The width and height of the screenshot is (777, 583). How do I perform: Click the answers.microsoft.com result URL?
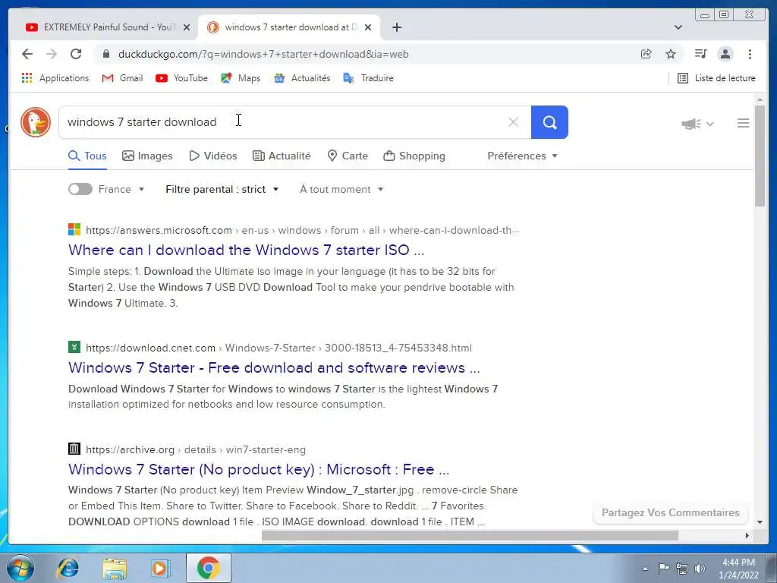coord(302,230)
